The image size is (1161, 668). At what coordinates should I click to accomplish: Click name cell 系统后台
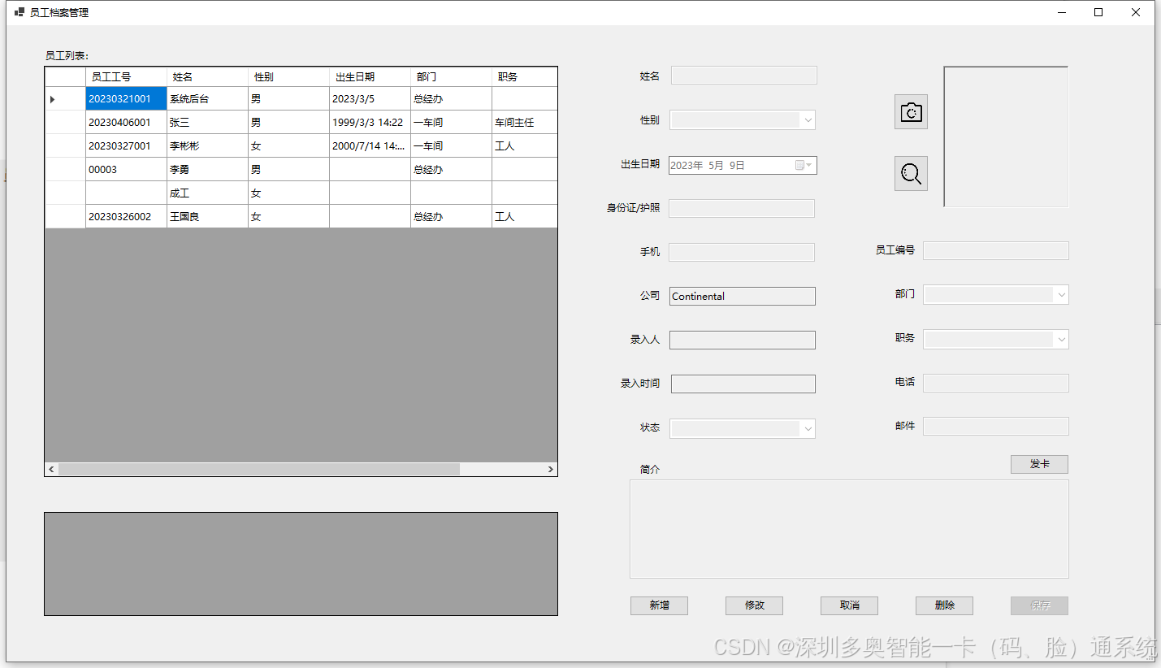pos(207,98)
